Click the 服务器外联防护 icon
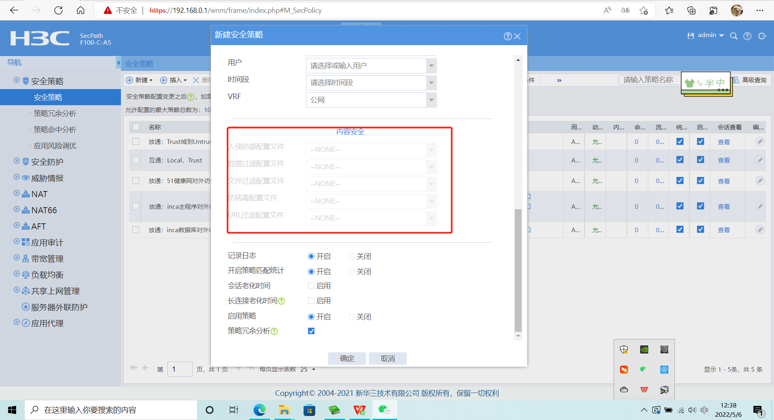The height and width of the screenshot is (420, 774). (x=26, y=307)
